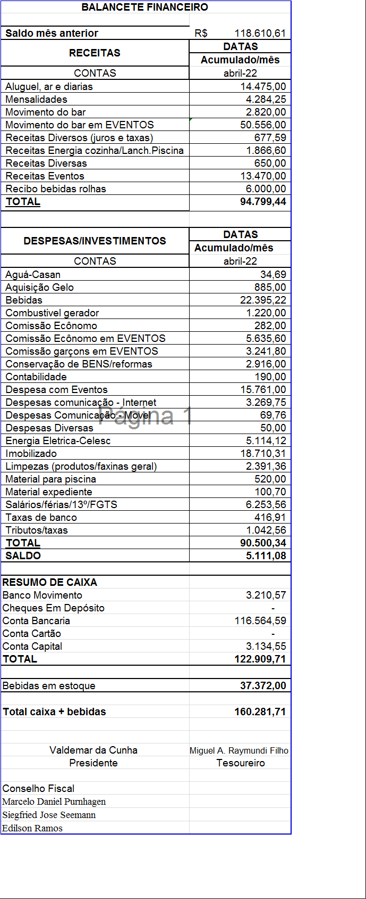Screen dimensions: 366x899
Task: Select the value 2.391,36
Action: [266, 466]
